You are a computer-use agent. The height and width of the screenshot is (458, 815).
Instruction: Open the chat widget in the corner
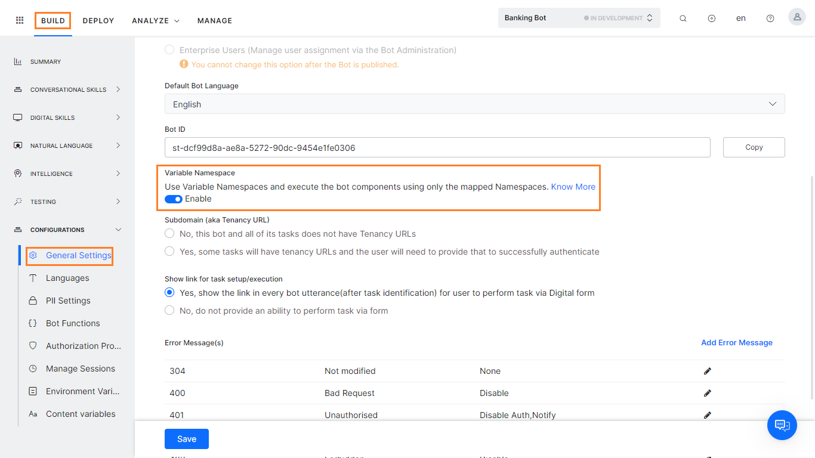(782, 425)
